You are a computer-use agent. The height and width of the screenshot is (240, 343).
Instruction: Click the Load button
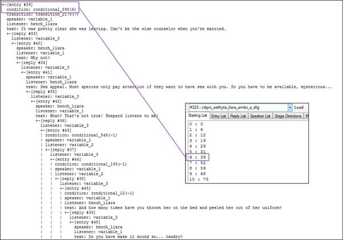299,107
